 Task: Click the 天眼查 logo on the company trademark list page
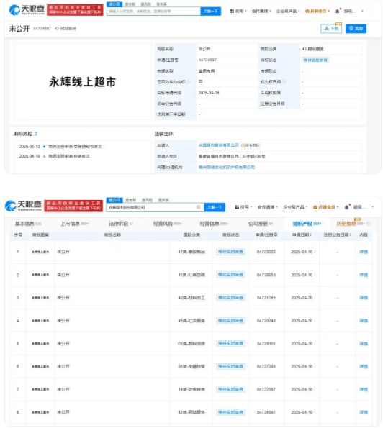click(x=23, y=206)
